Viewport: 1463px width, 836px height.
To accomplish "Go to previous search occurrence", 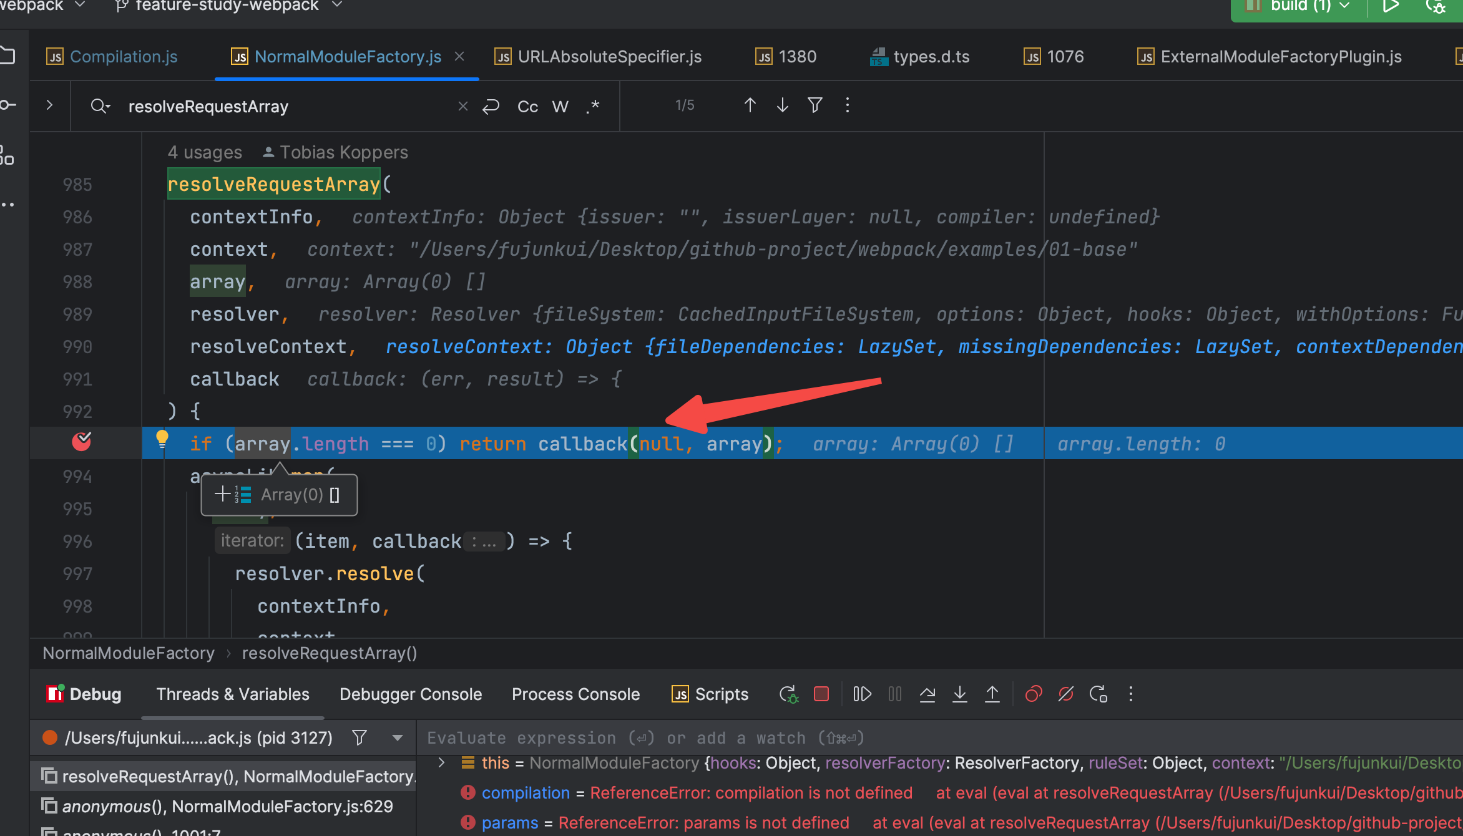I will tap(750, 105).
